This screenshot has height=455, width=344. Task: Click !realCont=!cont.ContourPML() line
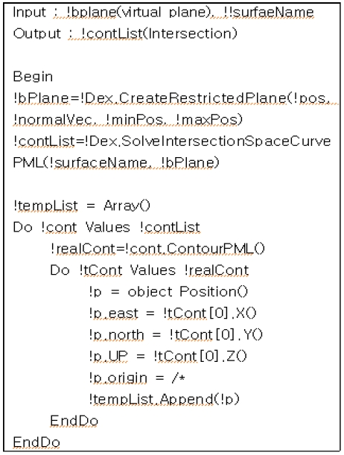[x=158, y=249]
